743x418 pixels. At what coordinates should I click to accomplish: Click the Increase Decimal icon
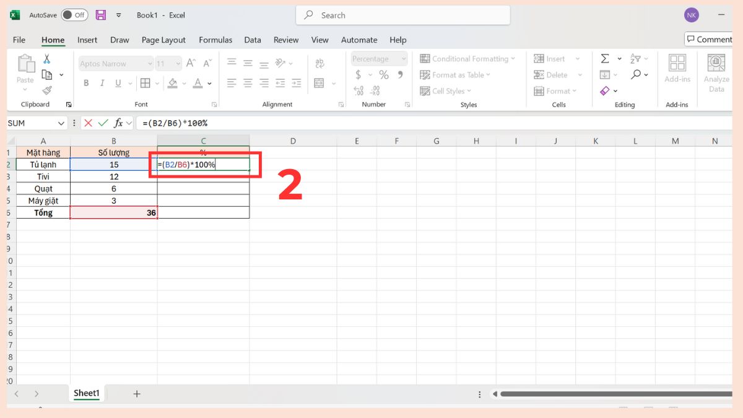(358, 90)
